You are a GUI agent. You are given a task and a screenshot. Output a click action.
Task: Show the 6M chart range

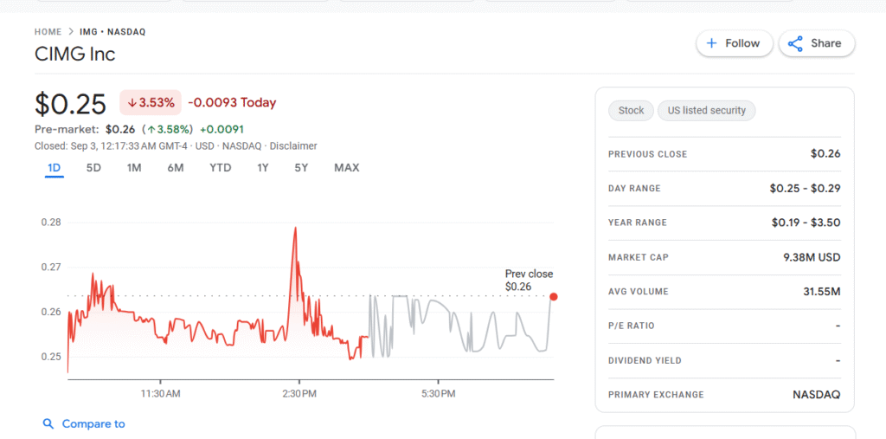pyautogui.click(x=176, y=168)
